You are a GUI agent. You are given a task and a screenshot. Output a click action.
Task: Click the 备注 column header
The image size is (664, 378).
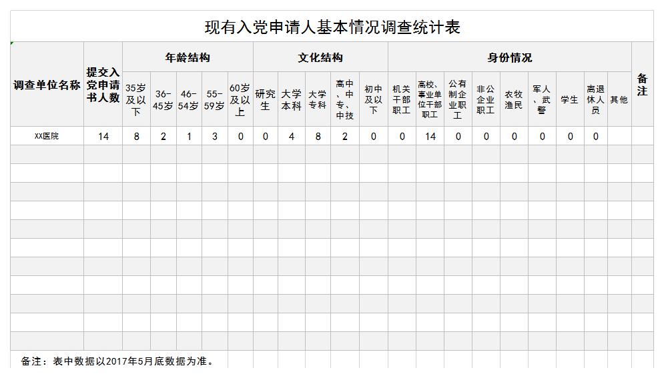coord(643,85)
